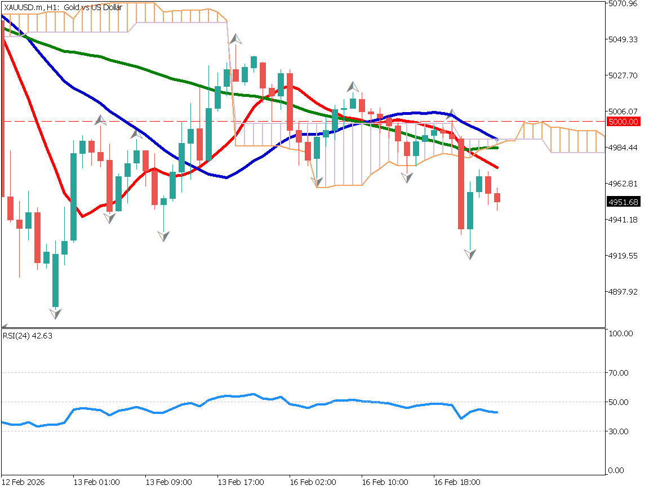Viewport: 649px width, 490px height.
Task: Click the right end of the blue RSI line
Action: (497, 412)
